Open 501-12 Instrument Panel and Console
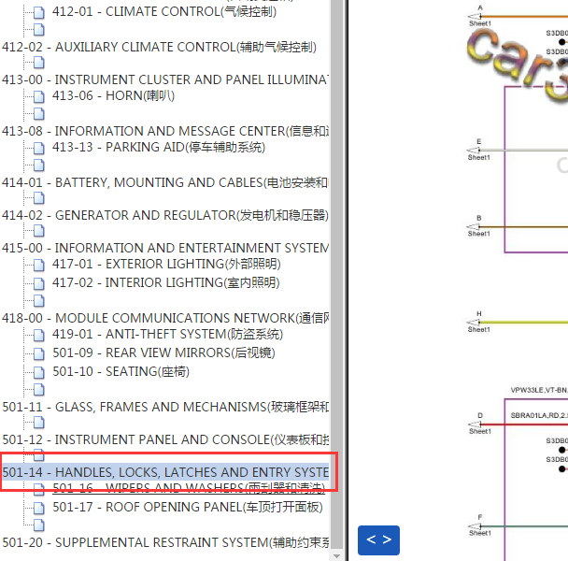The width and height of the screenshot is (568, 561). point(164,439)
